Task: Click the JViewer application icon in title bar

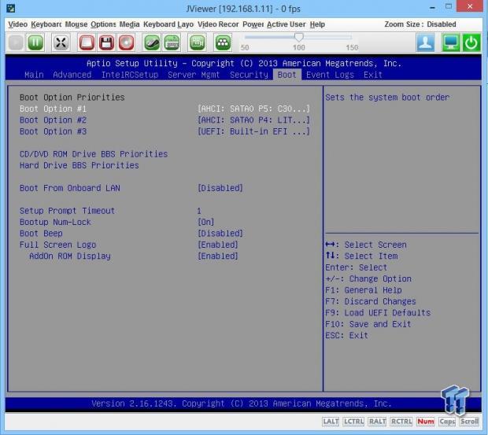Action: pos(11,8)
